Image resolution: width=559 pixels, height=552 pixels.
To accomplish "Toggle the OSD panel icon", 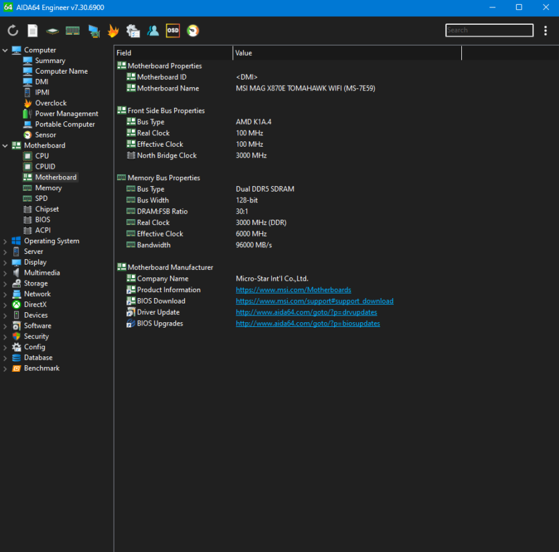I will coord(173,31).
